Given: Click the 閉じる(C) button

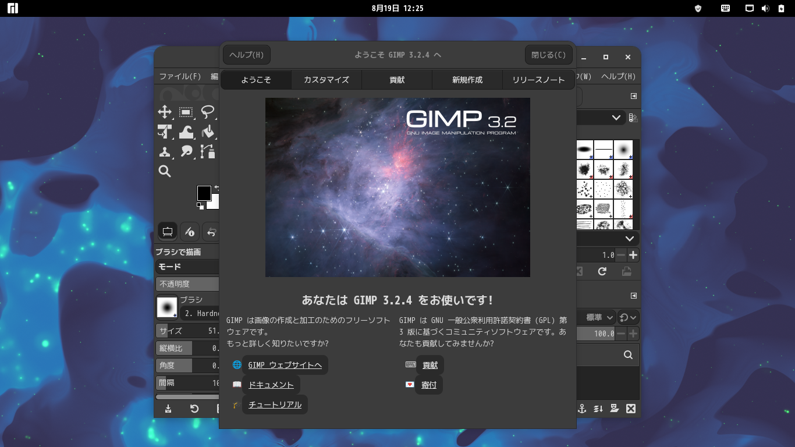Looking at the screenshot, I should click(x=549, y=55).
